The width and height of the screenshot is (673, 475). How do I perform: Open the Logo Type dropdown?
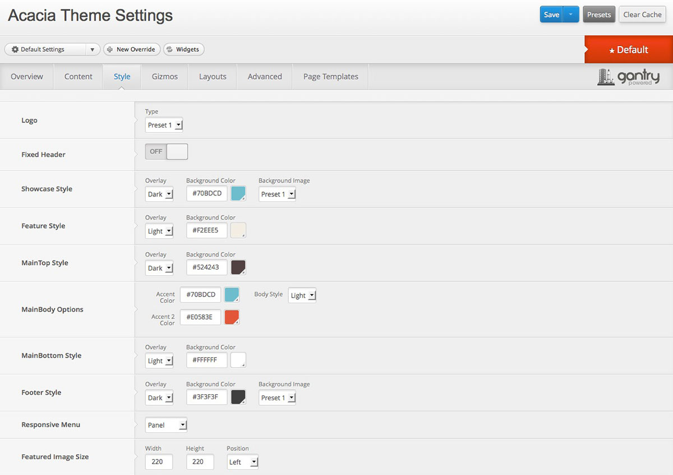click(x=164, y=125)
